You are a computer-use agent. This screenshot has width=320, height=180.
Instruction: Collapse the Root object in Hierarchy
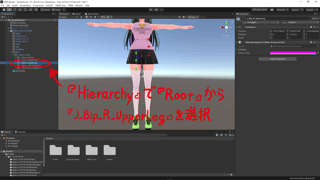(x=11, y=52)
